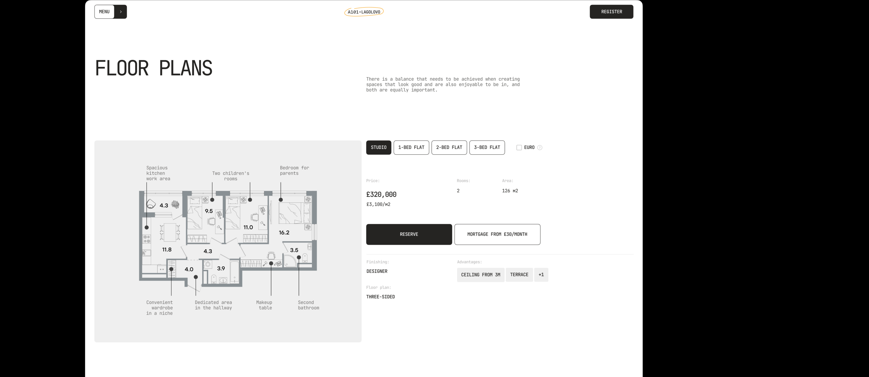Image resolution: width=869 pixels, height=377 pixels.
Task: Click the second bathroom hotspot dot
Action: (x=299, y=257)
